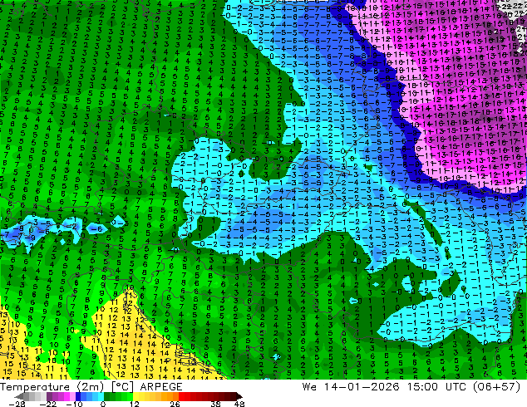This screenshot has height=407, width=527.
Task: Click the 'Temperature (2m)' title text
Action: click(x=52, y=387)
